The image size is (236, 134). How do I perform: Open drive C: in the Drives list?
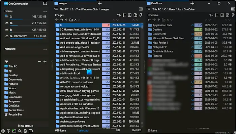click(x=26, y=17)
